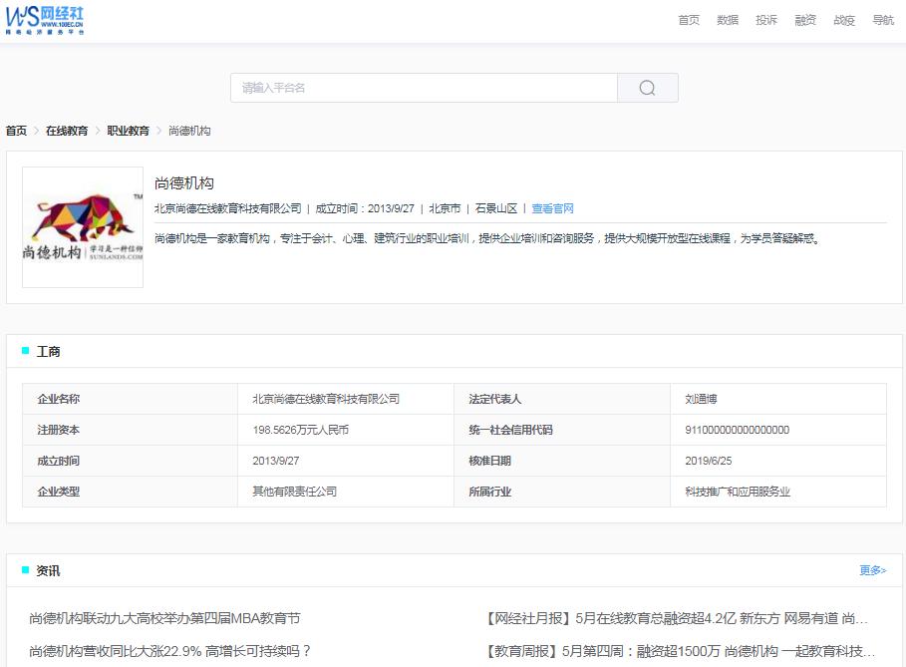The image size is (906, 667).
Task: Click the WS网经社 site logo
Action: pos(45,20)
